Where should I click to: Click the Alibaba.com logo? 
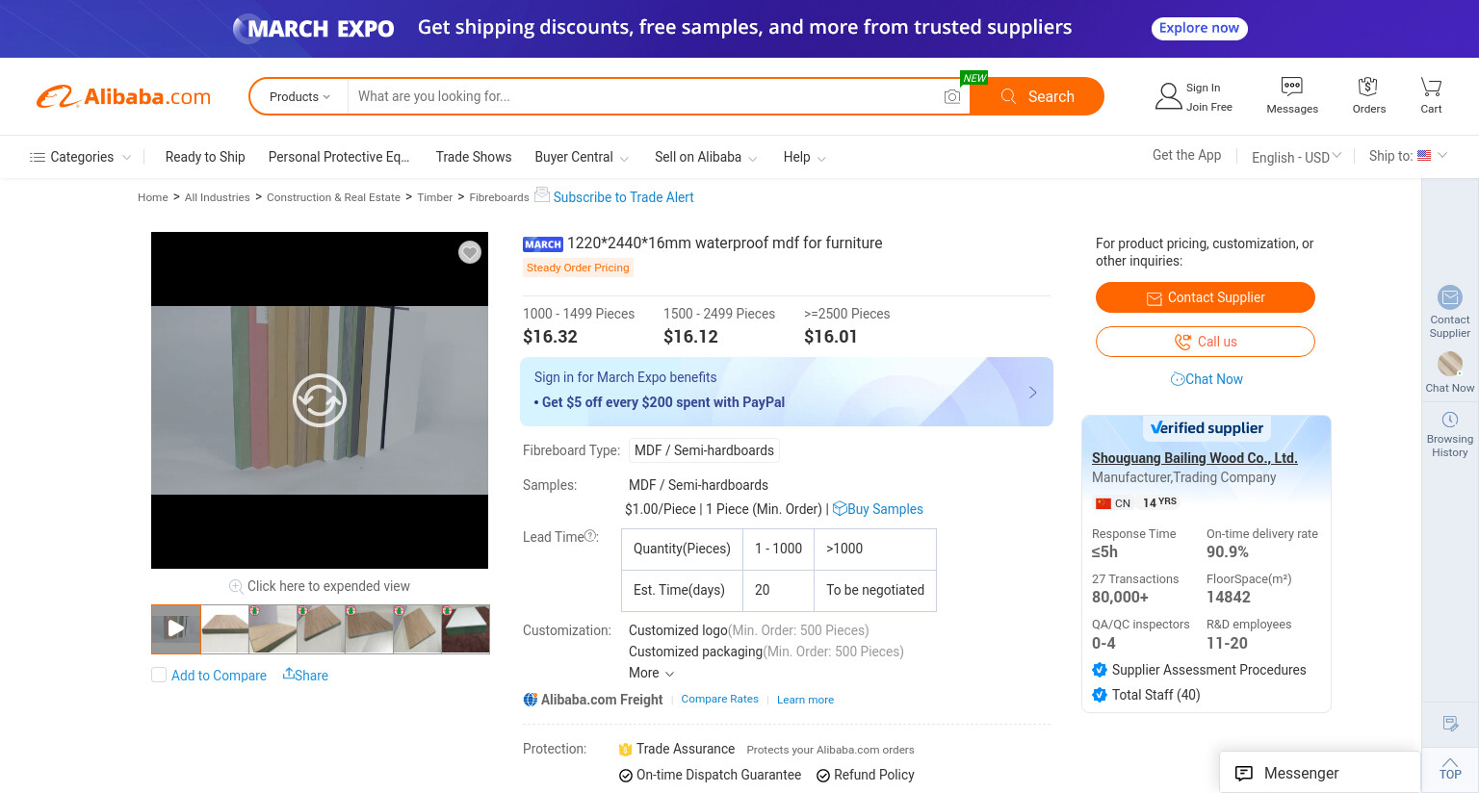coord(123,96)
